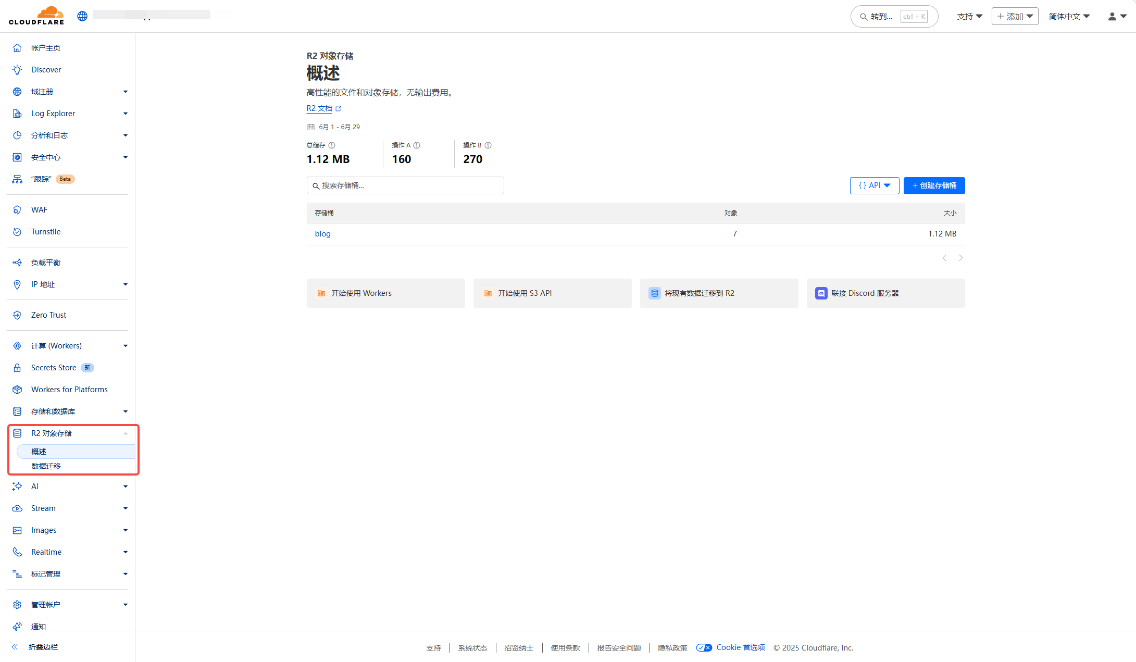Open Zero Trust from the sidebar icon
Viewport: 1136px width, 662px height.
(17, 315)
